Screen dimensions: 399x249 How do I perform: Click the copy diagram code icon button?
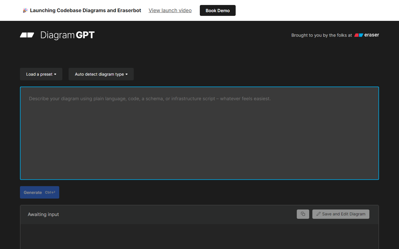[x=303, y=214]
